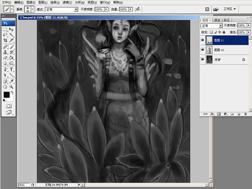Viewport: 252px width, 189px height.
Task: Click the 25% zoom field in status bar
Action: (x=24, y=185)
